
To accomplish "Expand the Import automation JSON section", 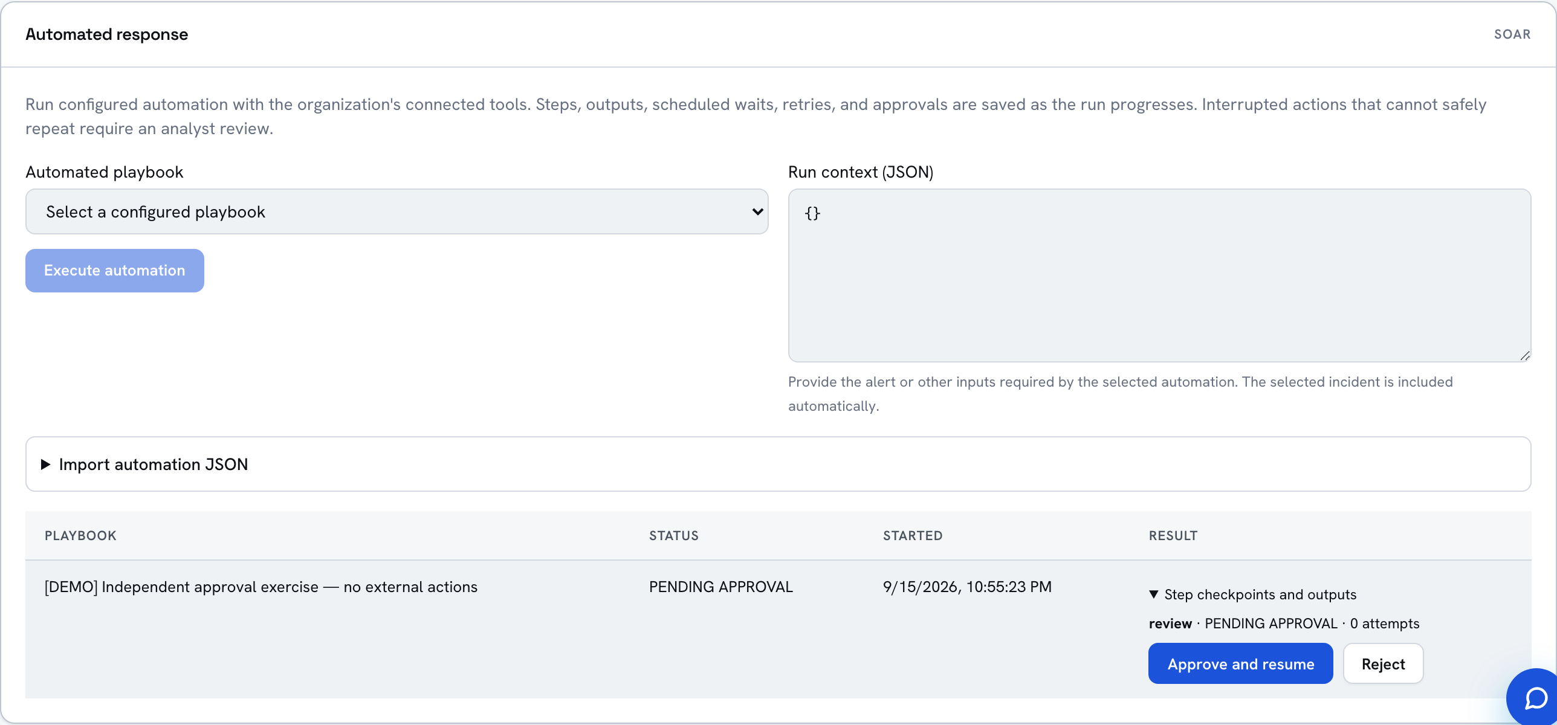I will 778,464.
